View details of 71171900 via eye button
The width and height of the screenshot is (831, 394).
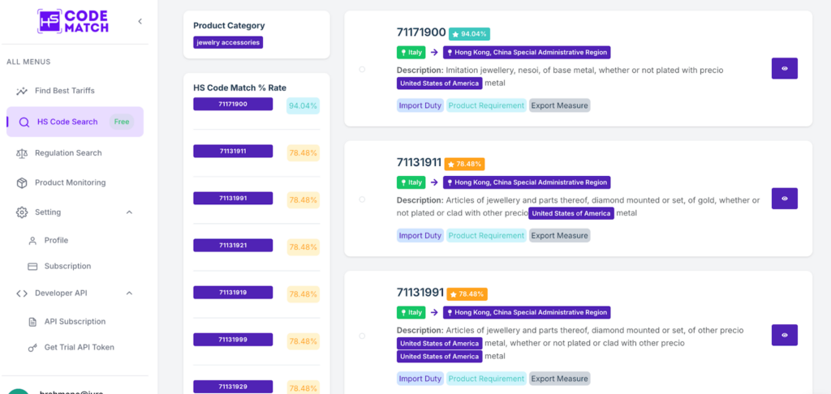click(784, 69)
